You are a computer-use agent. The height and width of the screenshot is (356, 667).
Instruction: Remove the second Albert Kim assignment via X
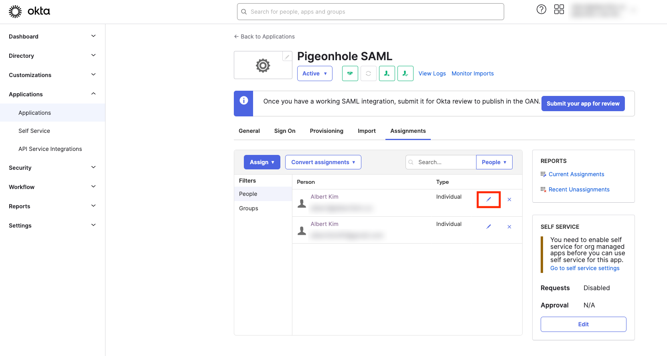pos(509,227)
